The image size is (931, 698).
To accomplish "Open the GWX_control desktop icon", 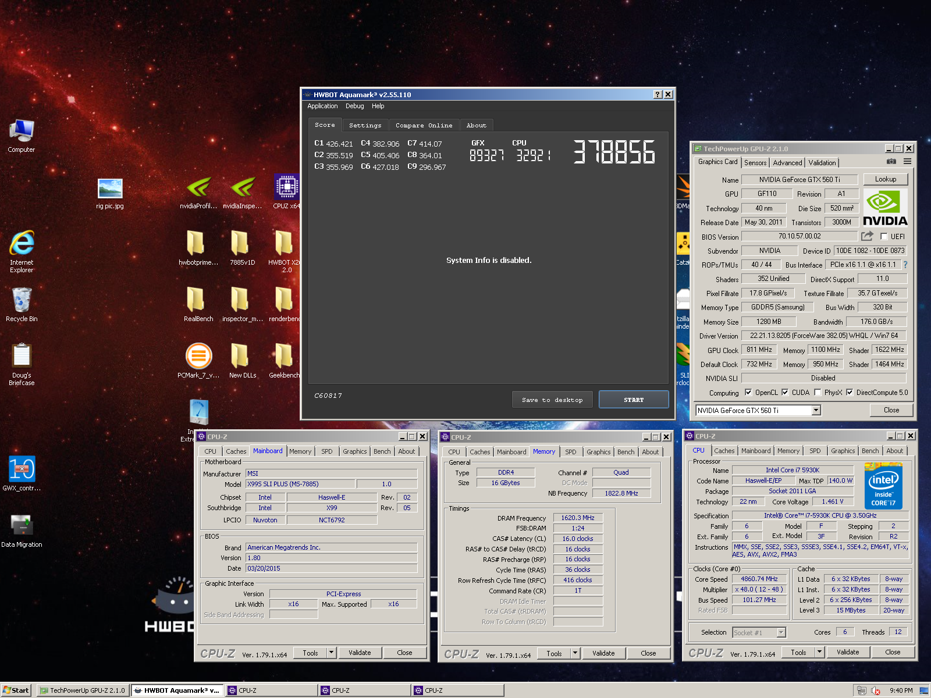I will (x=22, y=473).
